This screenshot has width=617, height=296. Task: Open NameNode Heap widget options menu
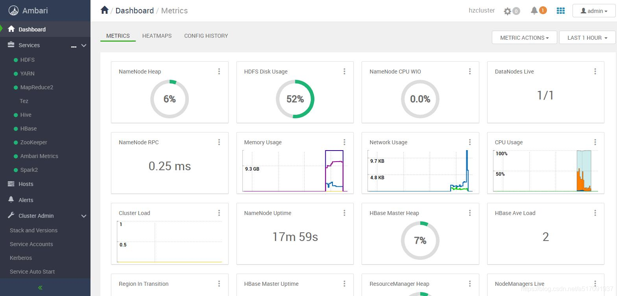tap(219, 71)
